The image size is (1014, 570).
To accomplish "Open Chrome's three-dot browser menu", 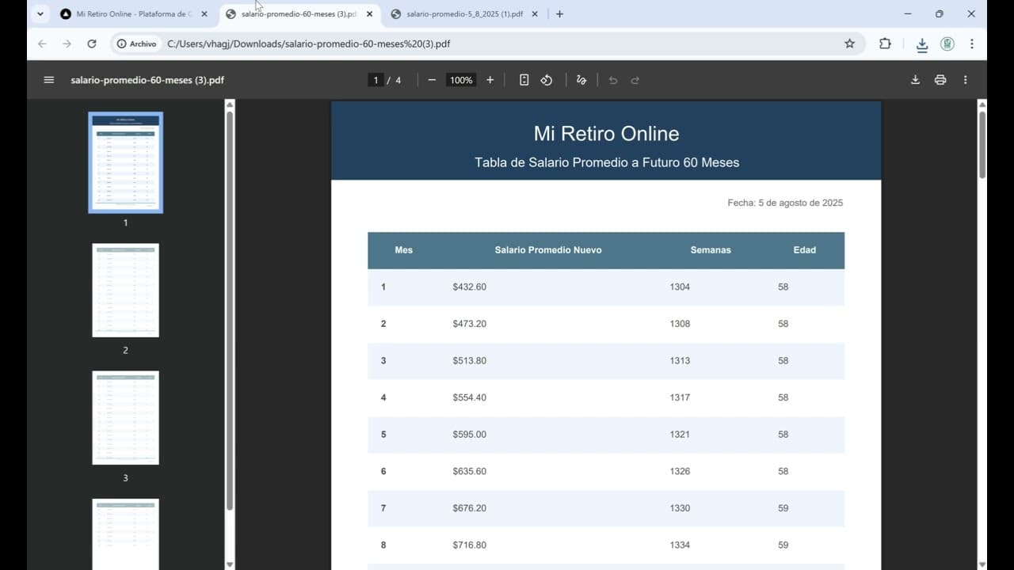I will tap(972, 44).
